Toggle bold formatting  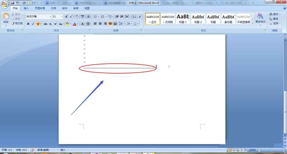[x=28, y=24]
